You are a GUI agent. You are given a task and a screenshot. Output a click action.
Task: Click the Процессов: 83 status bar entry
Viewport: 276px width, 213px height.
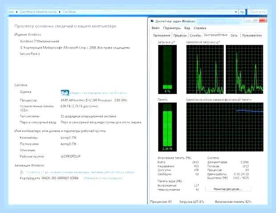pyautogui.click(x=161, y=201)
